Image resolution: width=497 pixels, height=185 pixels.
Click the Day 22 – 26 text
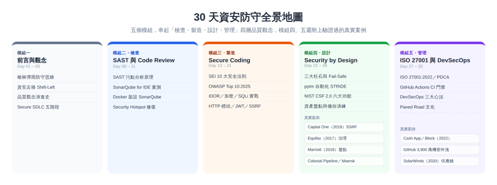pyautogui.click(x=315, y=65)
